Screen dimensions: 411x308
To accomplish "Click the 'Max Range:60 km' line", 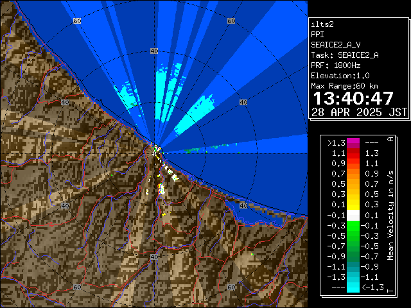I will click(344, 86).
